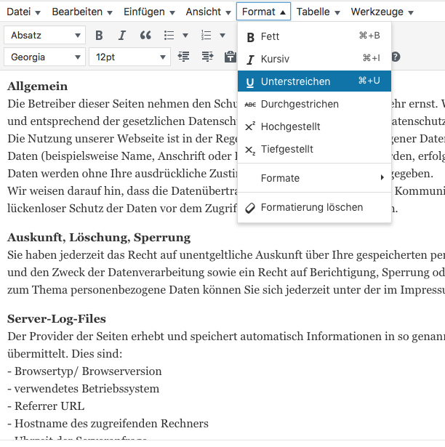Viewport: 445px width, 447px height.
Task: Open the Datei menu
Action: coord(24,12)
